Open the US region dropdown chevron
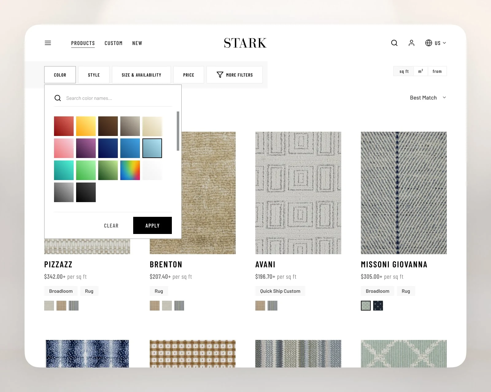The height and width of the screenshot is (392, 491). point(444,43)
